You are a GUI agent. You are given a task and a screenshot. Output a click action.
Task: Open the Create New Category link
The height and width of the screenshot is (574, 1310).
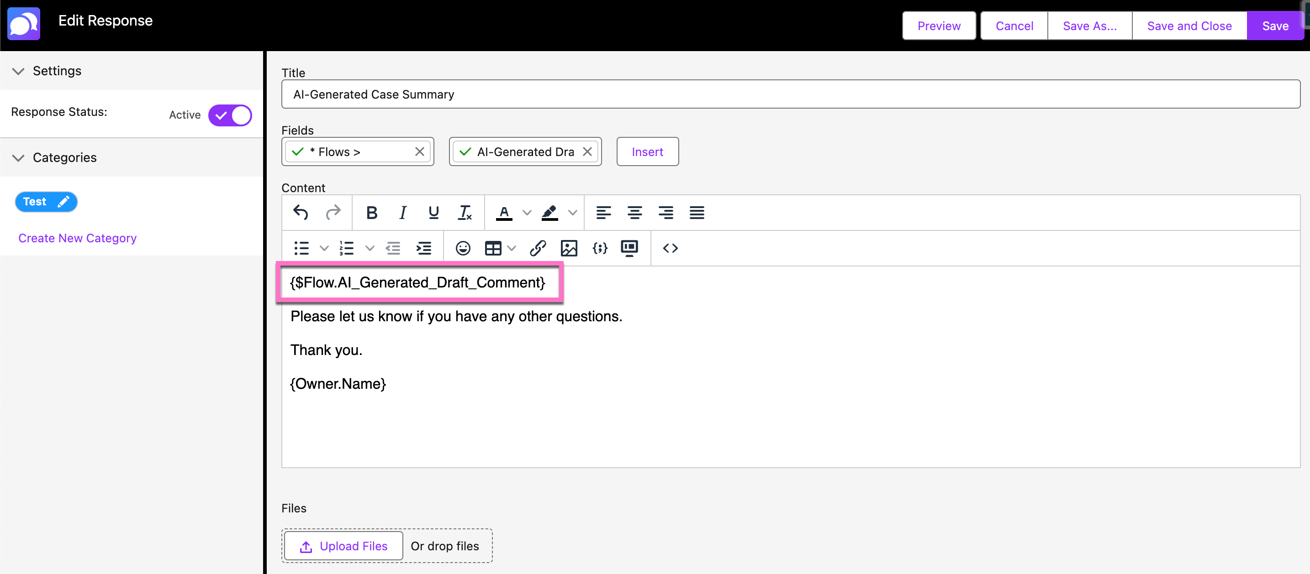[x=77, y=238]
